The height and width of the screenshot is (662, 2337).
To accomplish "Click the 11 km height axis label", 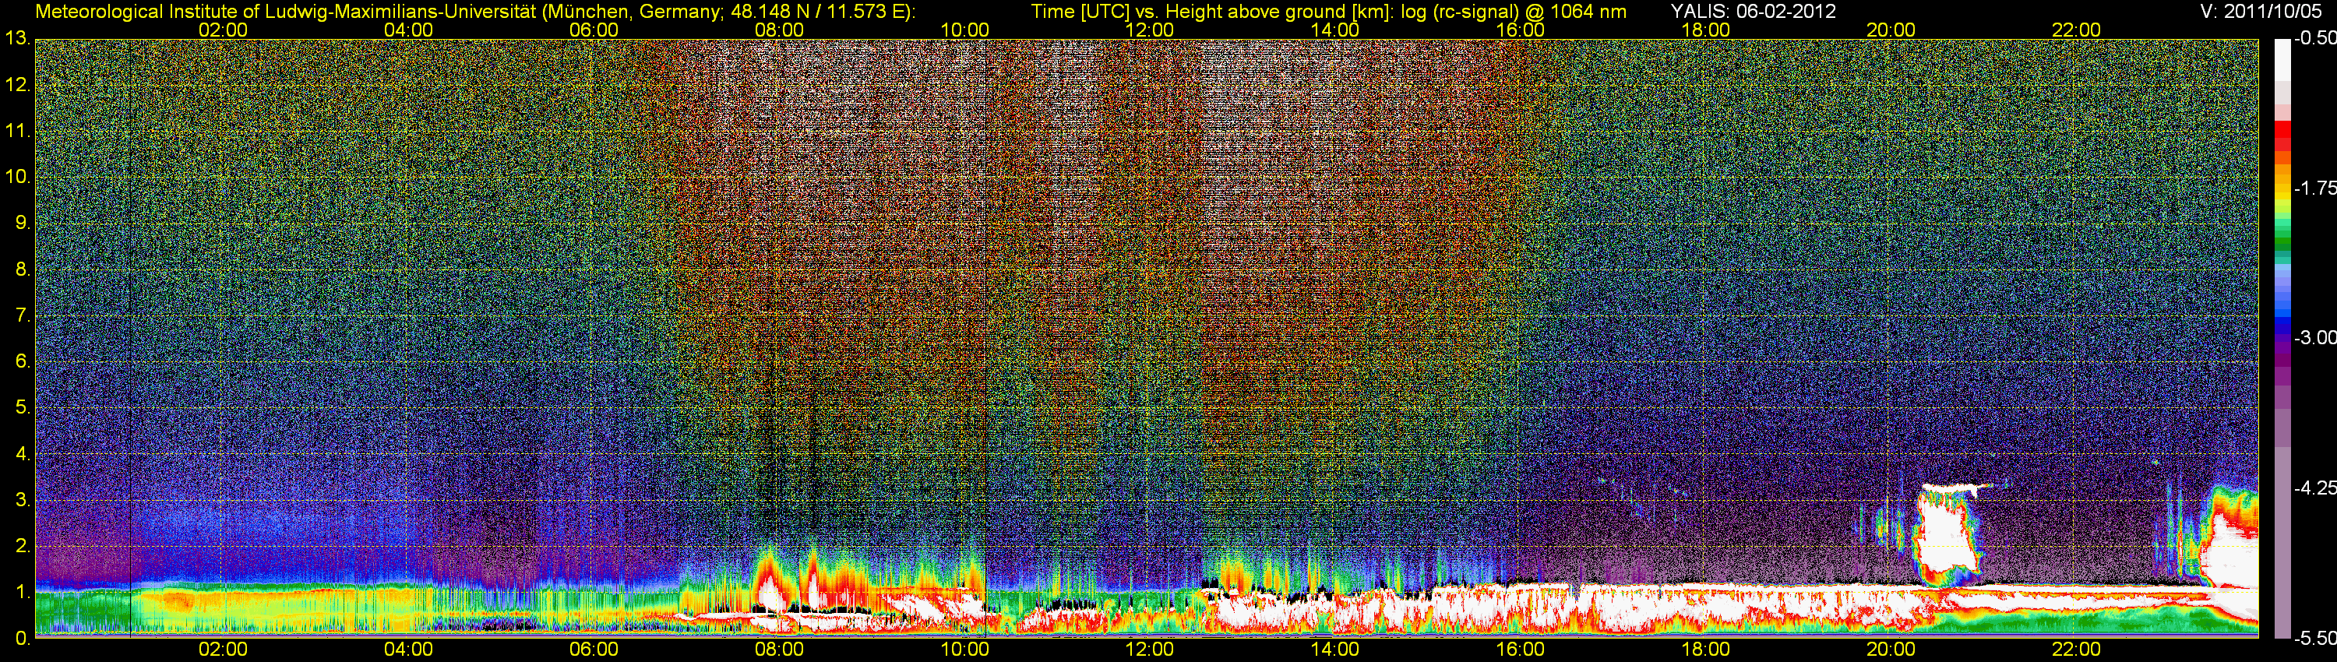I will point(17,132).
